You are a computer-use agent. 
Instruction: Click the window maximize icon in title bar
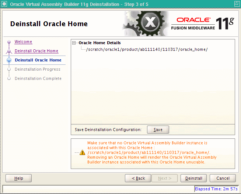coord(237,4)
